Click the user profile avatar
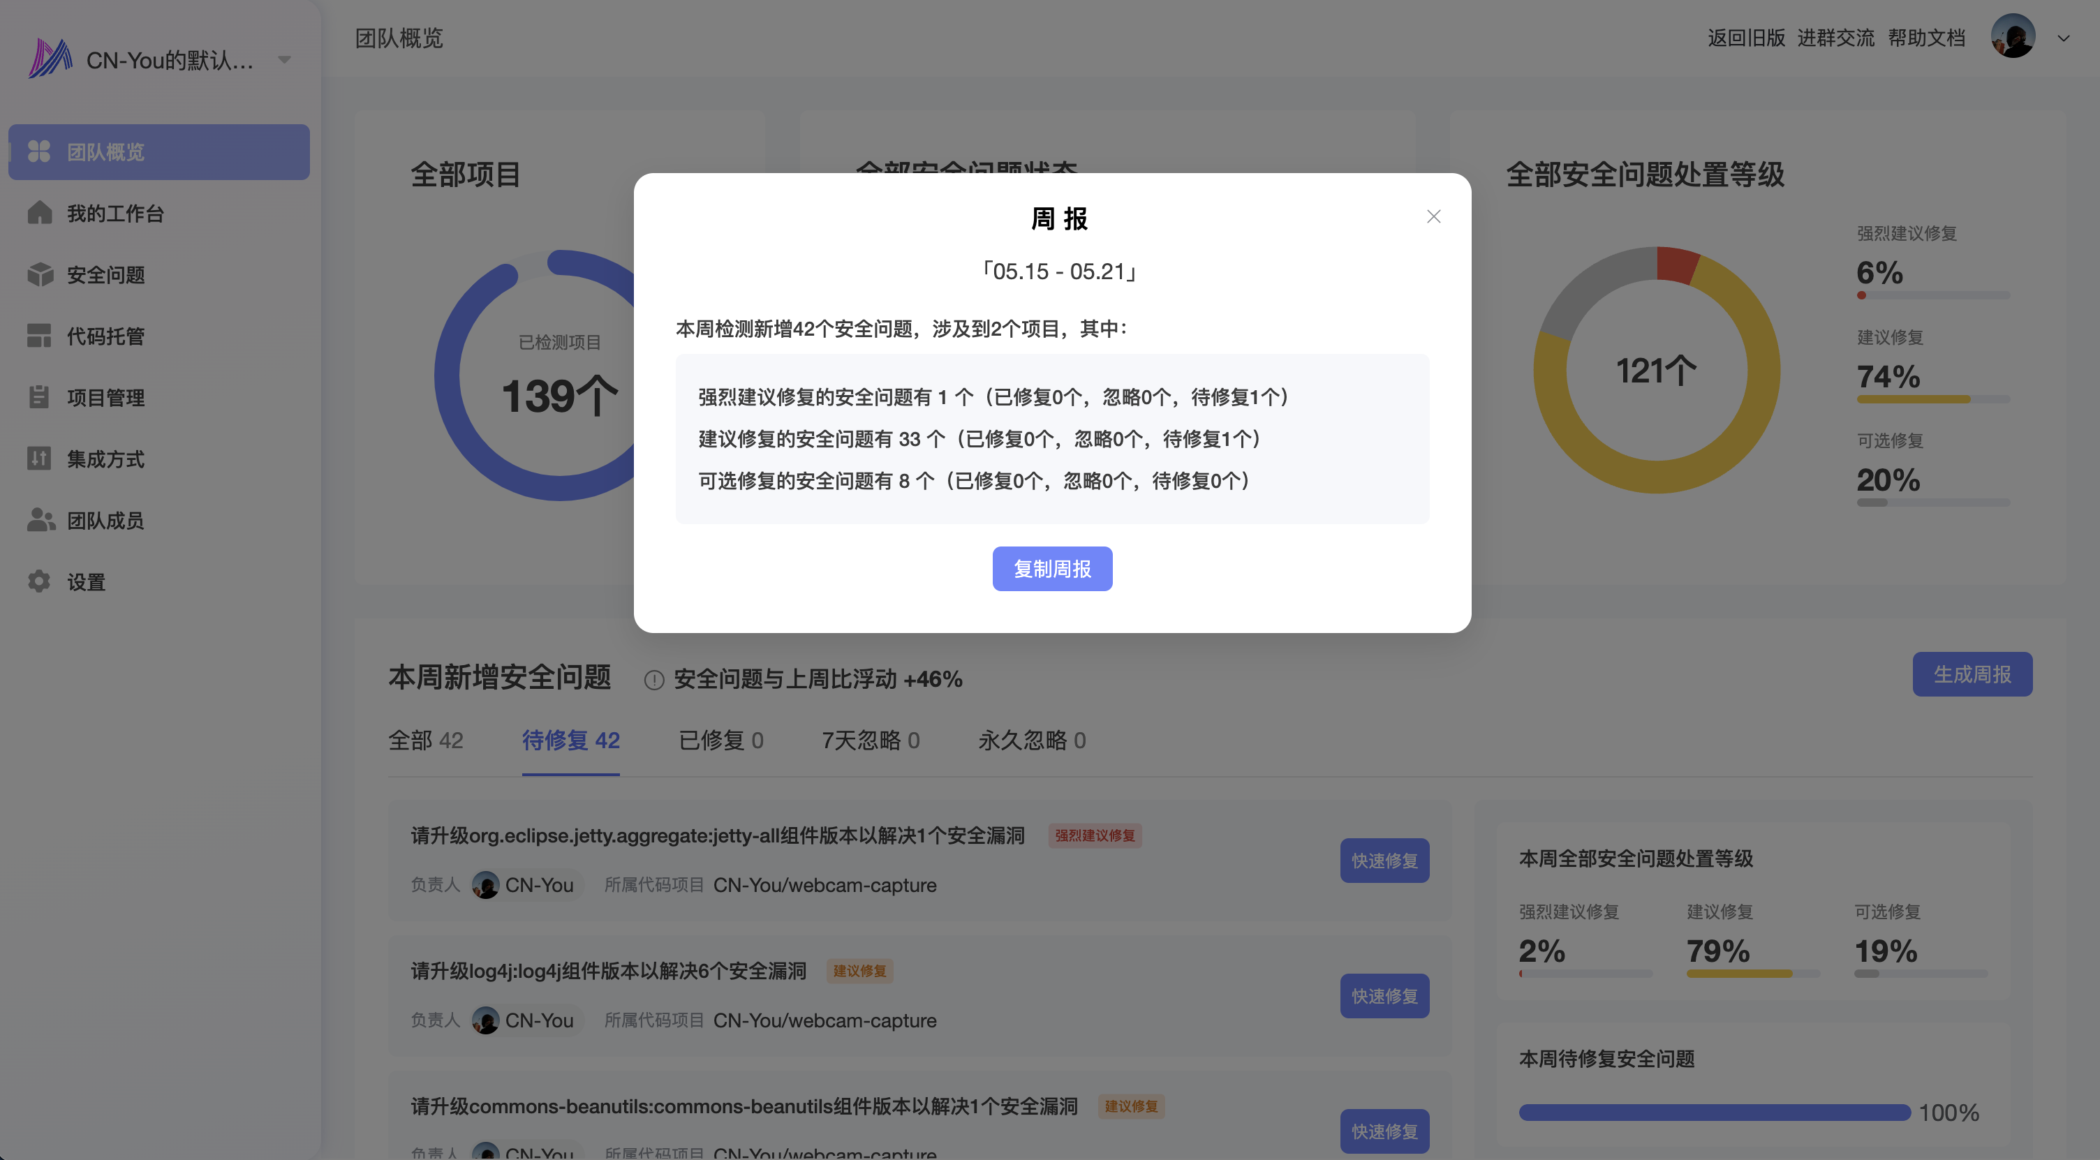Screen dimensions: 2100x1160 click(x=2012, y=37)
